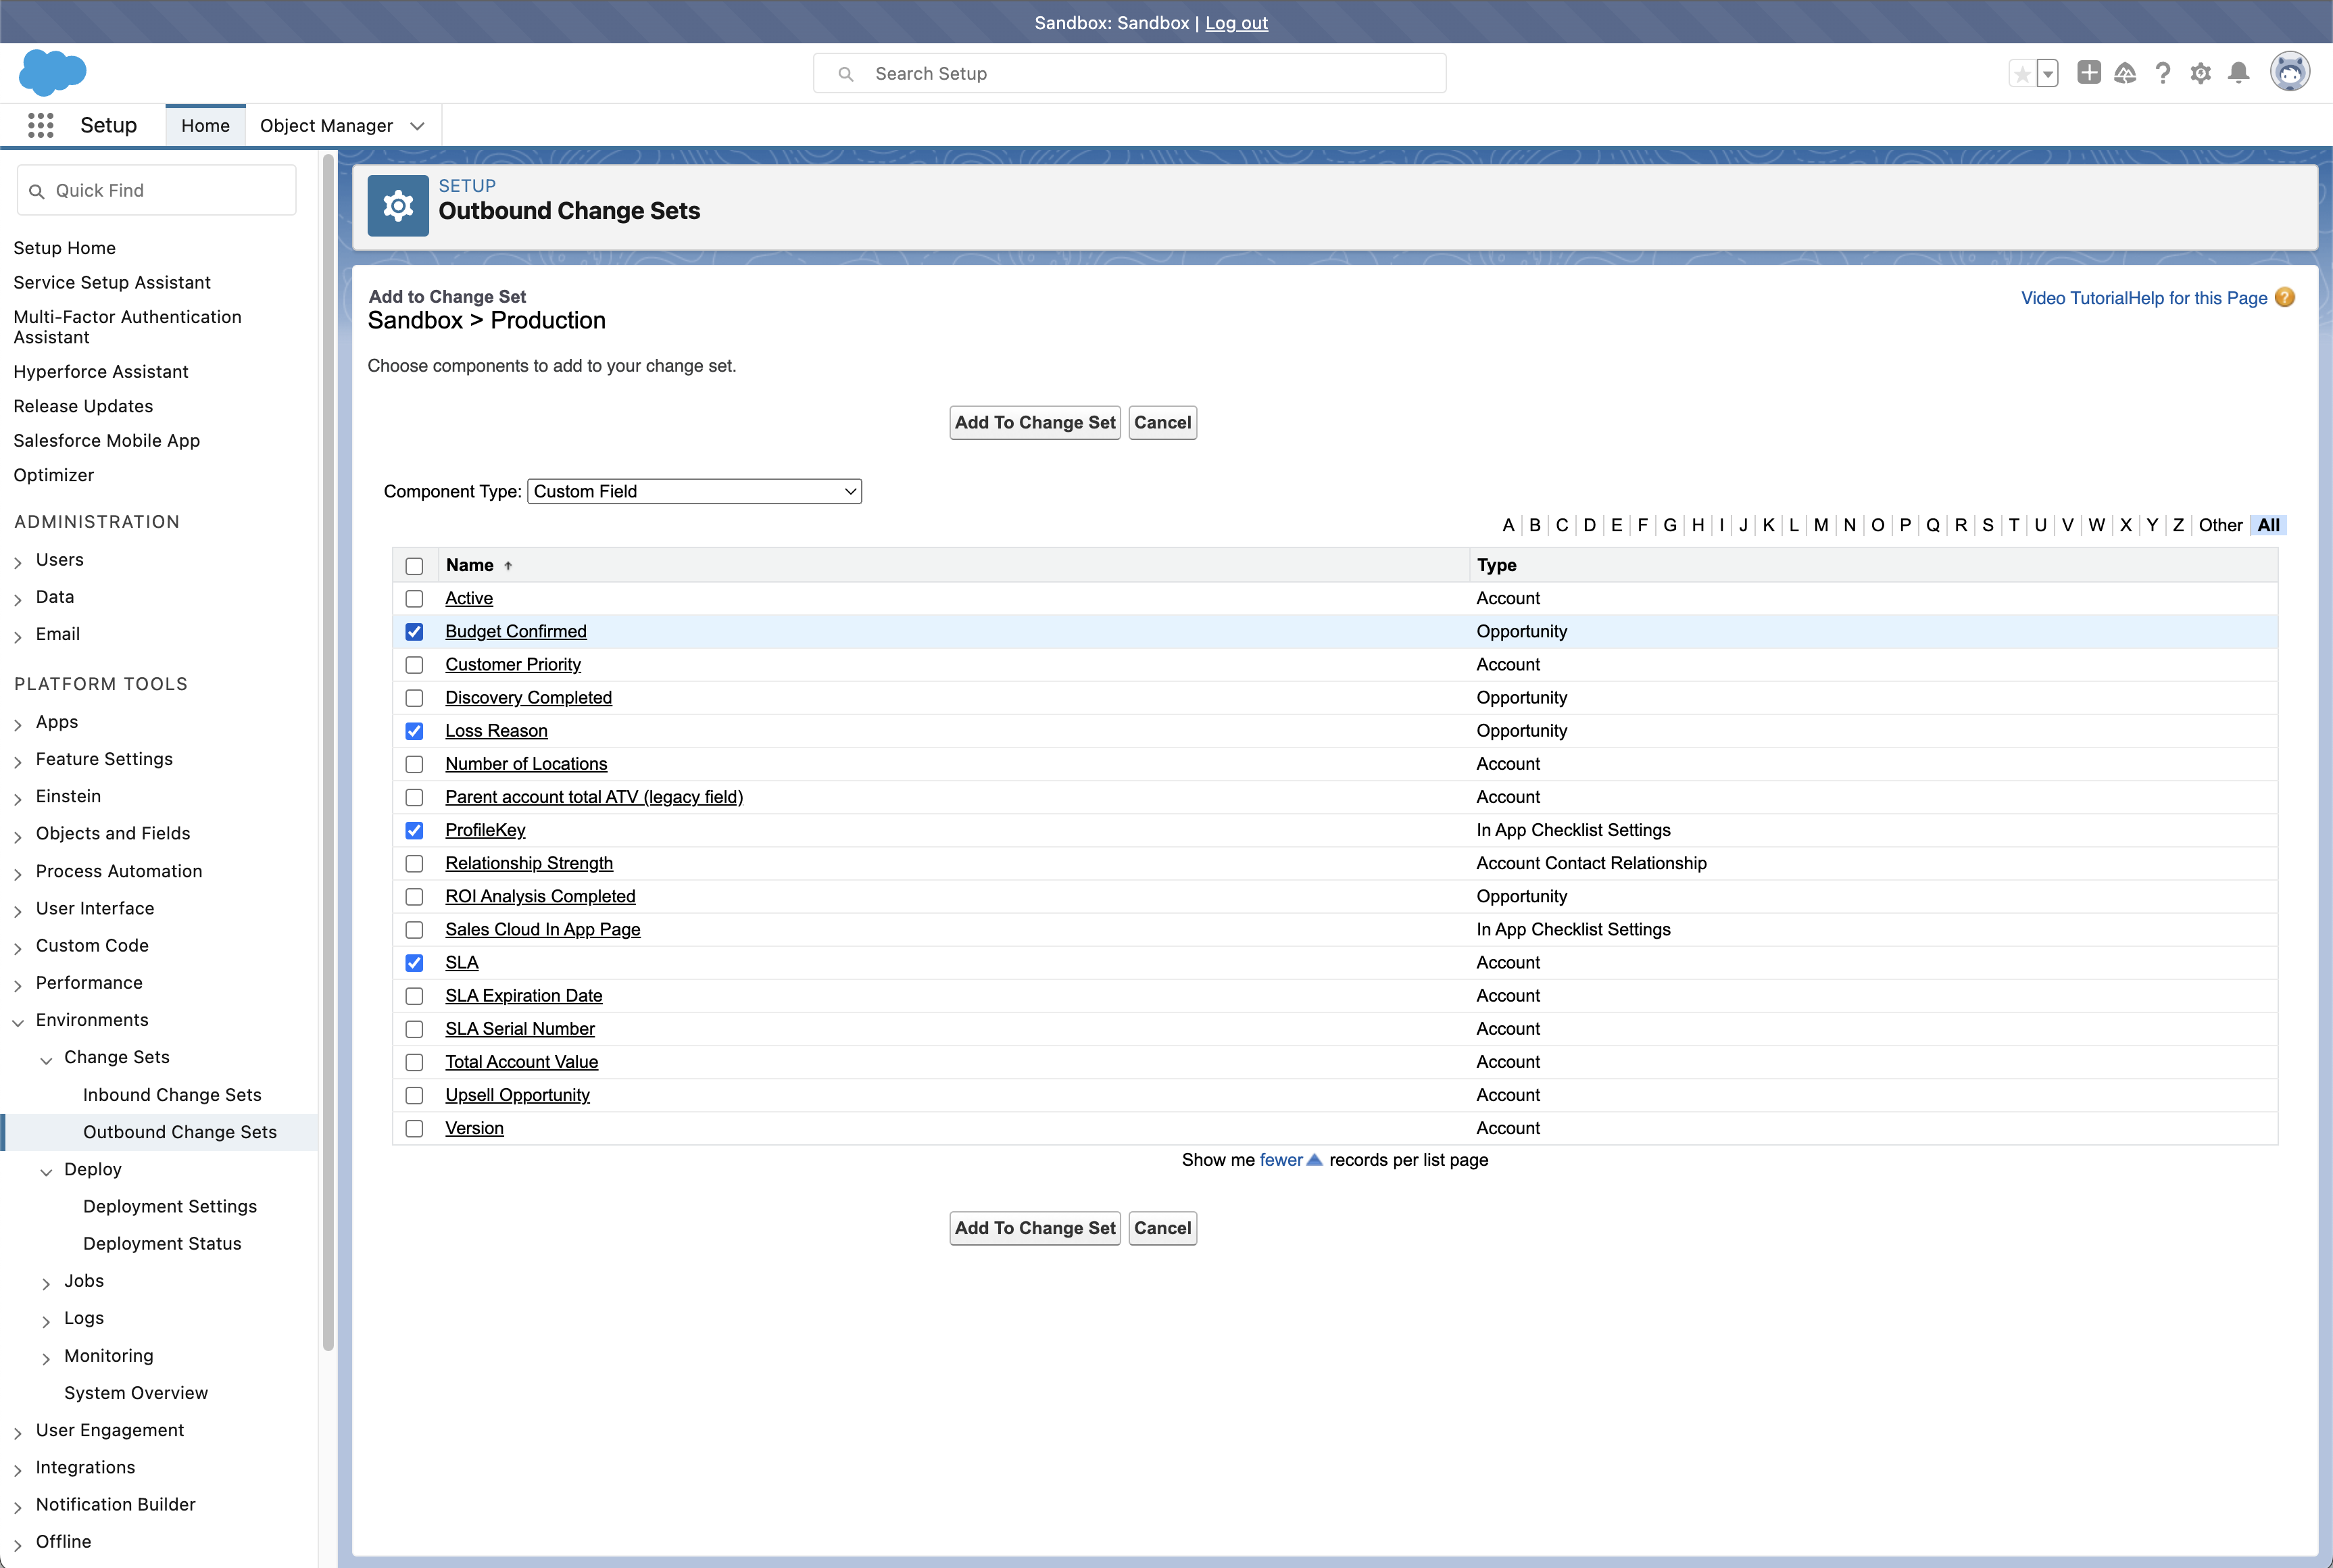Open the global actions plus icon
The height and width of the screenshot is (1568, 2333).
[x=2088, y=73]
